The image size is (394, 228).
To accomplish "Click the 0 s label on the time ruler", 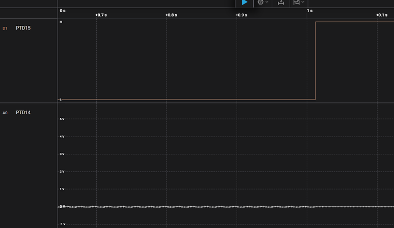I will coord(63,11).
